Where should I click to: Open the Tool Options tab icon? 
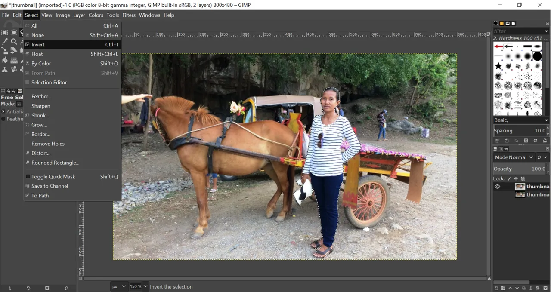coord(3,91)
